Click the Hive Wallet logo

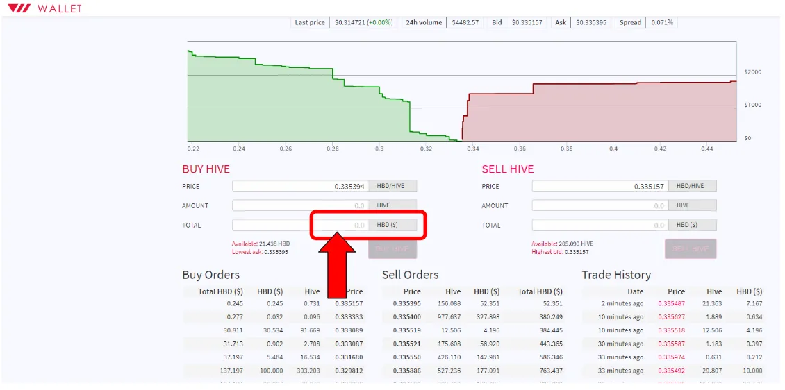45,8
